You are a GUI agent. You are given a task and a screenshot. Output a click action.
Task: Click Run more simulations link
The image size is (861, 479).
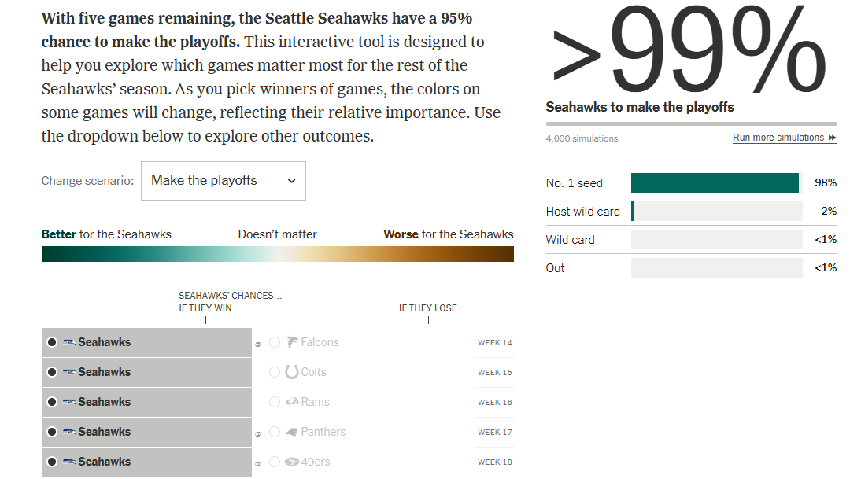tap(784, 138)
